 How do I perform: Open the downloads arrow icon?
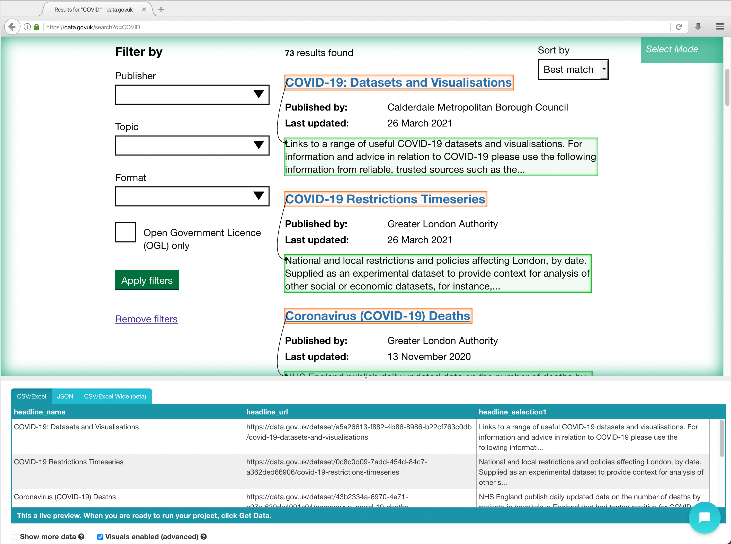pyautogui.click(x=698, y=27)
